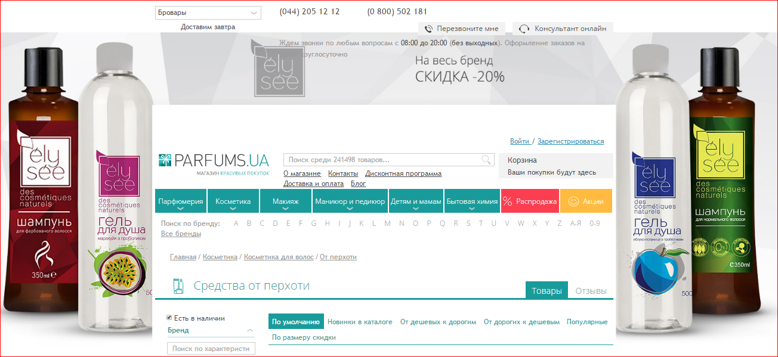
Task: Open the Дисконтная программа link
Action: (403, 173)
